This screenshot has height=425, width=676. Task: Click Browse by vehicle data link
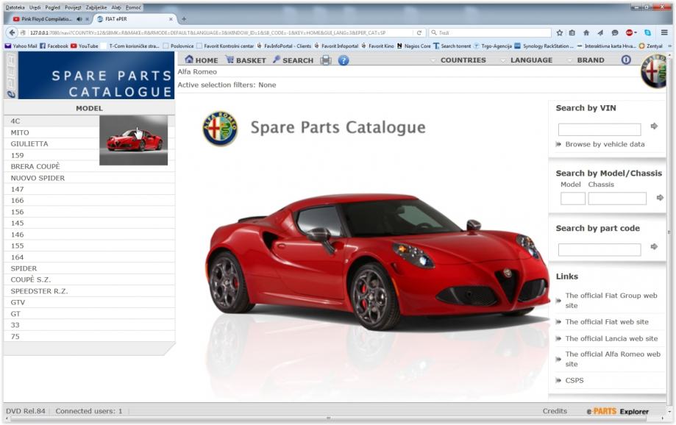click(604, 144)
